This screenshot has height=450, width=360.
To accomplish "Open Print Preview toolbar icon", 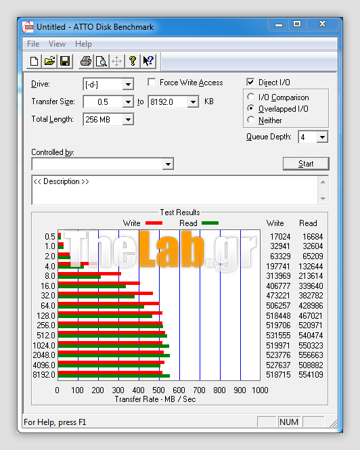I will click(x=102, y=61).
